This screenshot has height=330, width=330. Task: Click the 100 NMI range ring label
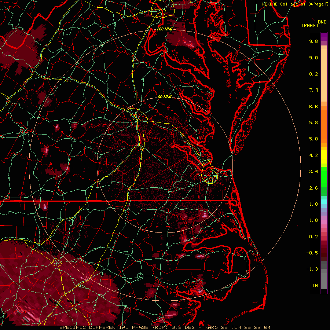click(165, 29)
